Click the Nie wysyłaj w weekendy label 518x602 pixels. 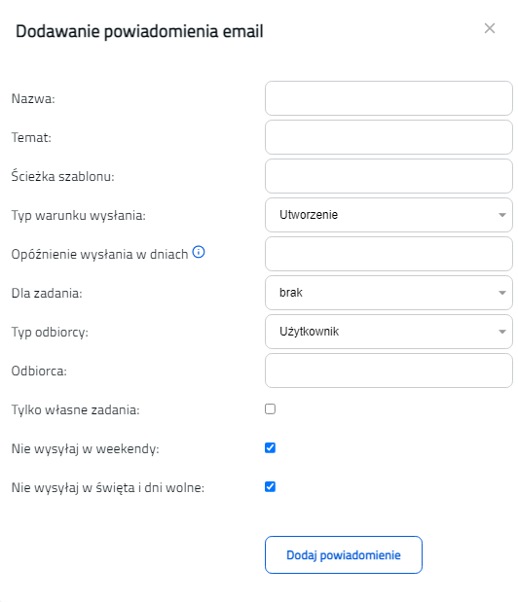coord(86,448)
